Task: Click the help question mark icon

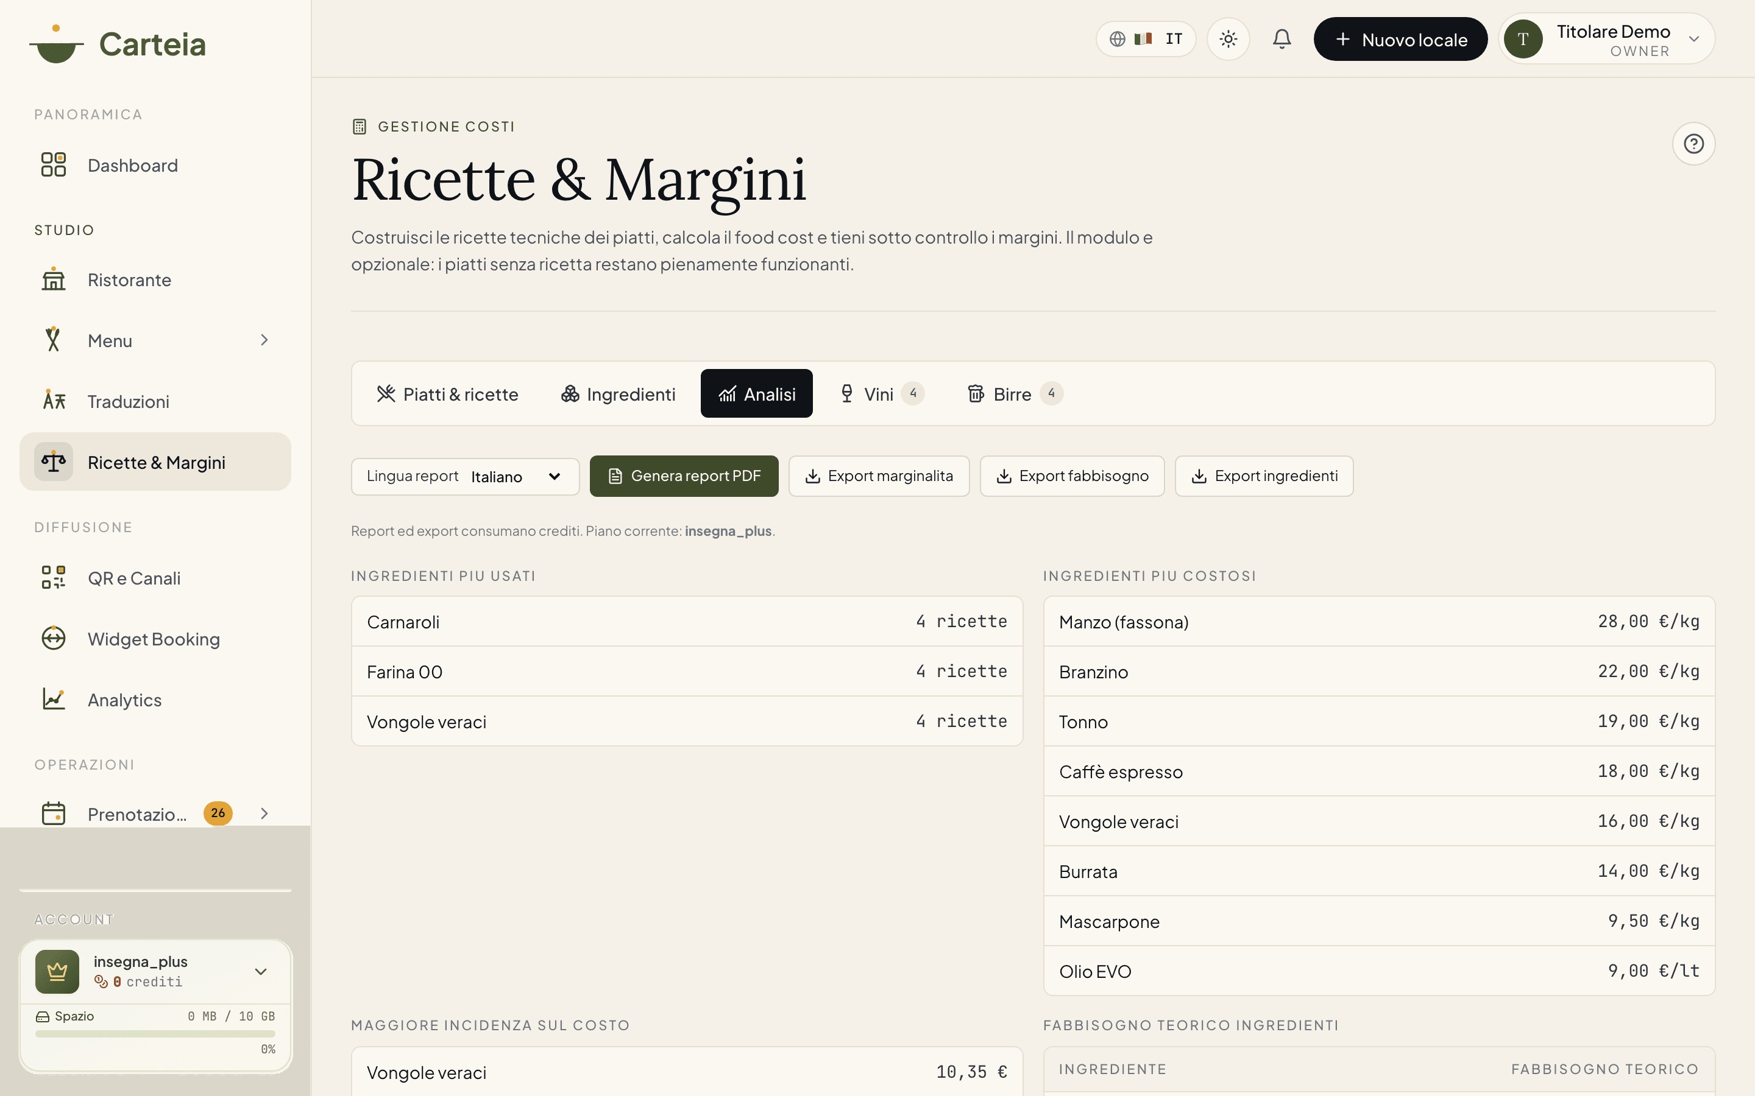Action: tap(1693, 144)
